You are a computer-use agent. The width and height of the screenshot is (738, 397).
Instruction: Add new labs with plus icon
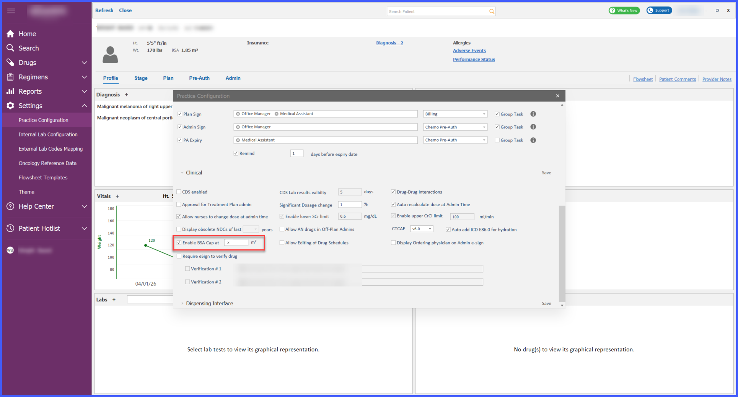pos(114,299)
